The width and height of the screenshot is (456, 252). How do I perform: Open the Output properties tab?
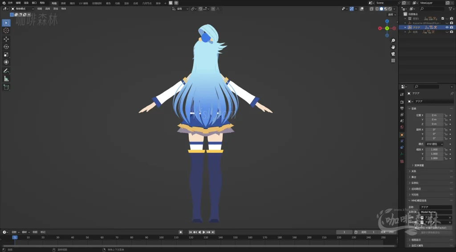(x=402, y=108)
